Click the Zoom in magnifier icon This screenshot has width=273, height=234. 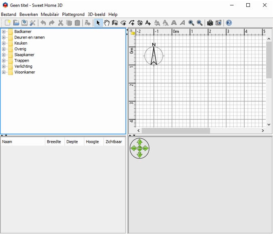(x=191, y=23)
